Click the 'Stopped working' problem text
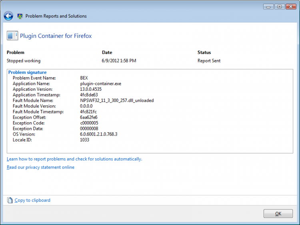This screenshot has width=300, height=225. tap(24, 61)
